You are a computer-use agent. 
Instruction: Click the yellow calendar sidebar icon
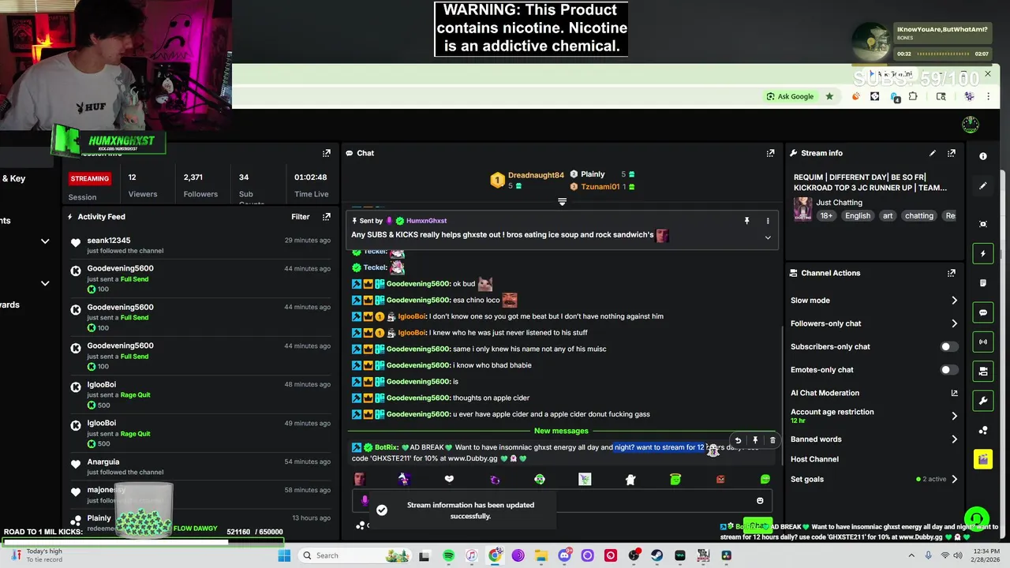[983, 459]
